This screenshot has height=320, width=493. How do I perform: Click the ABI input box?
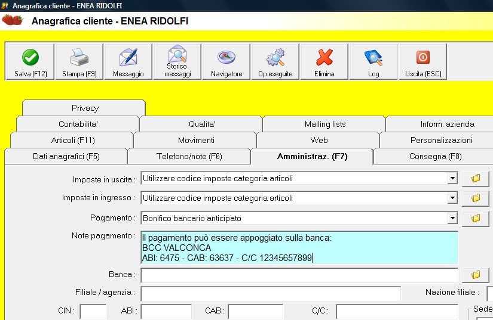[x=166, y=312]
